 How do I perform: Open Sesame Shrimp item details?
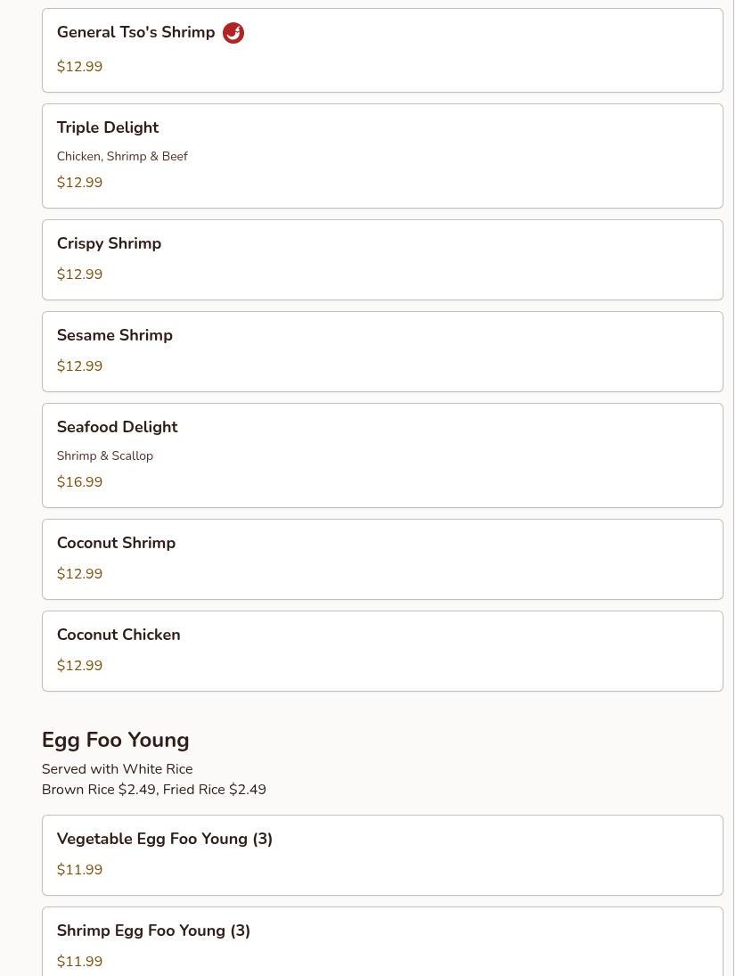[x=381, y=351]
